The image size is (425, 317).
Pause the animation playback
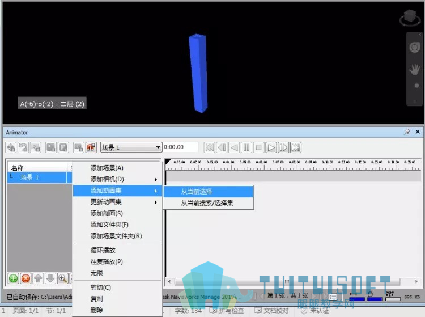(x=246, y=147)
